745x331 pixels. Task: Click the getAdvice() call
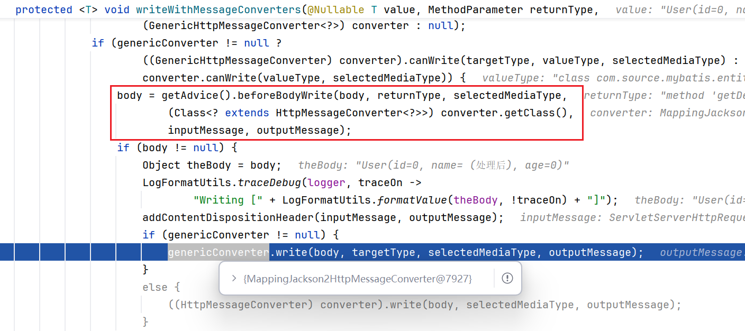point(196,95)
